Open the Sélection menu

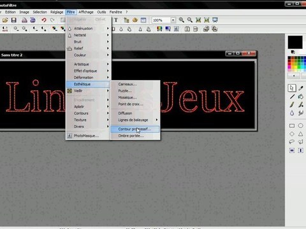pyautogui.click(x=40, y=12)
